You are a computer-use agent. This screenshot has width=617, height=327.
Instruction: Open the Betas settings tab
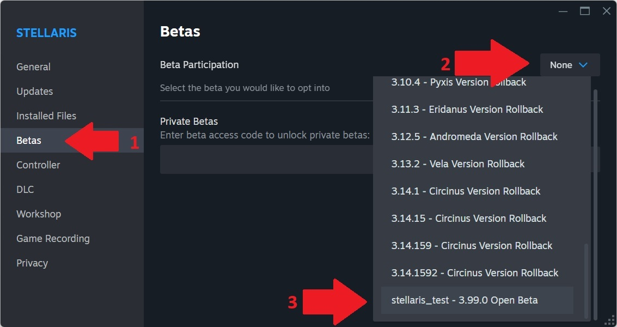(29, 141)
